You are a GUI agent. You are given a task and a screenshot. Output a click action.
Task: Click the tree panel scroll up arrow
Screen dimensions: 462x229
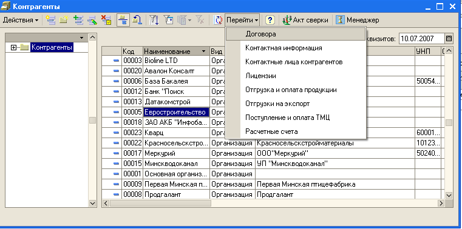(x=92, y=38)
